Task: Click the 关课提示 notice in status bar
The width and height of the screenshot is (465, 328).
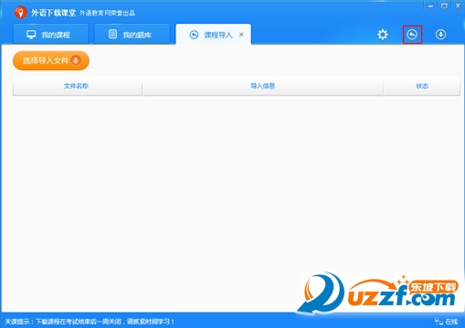Action: click(90, 322)
